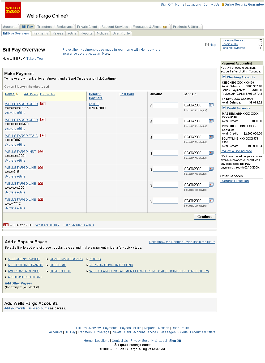This screenshot has height=363, width=265.
Task: Click Send On date field for WELLS FARGO INST
Action: (x=196, y=153)
